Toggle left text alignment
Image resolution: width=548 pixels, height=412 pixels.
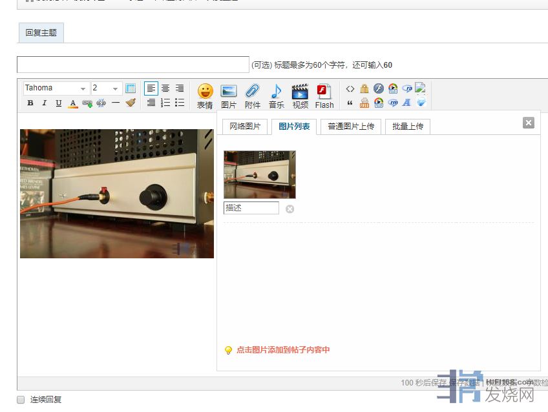coord(151,88)
